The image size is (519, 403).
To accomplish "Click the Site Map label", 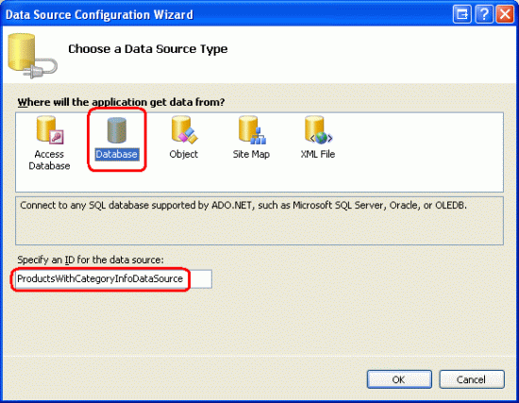I will tap(251, 155).
